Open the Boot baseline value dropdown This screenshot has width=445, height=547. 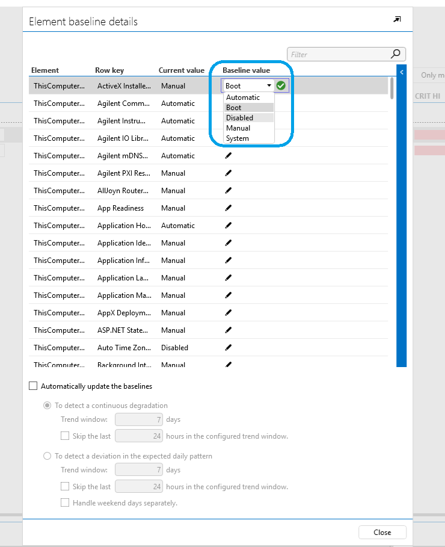pyautogui.click(x=269, y=86)
